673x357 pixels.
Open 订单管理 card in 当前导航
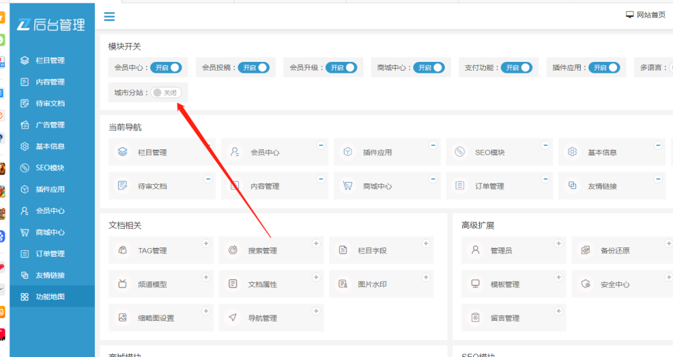point(489,186)
